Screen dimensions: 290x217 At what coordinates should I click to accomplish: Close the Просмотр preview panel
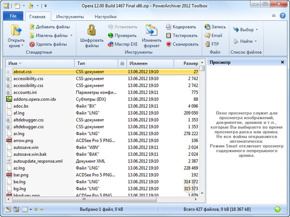tap(282, 62)
